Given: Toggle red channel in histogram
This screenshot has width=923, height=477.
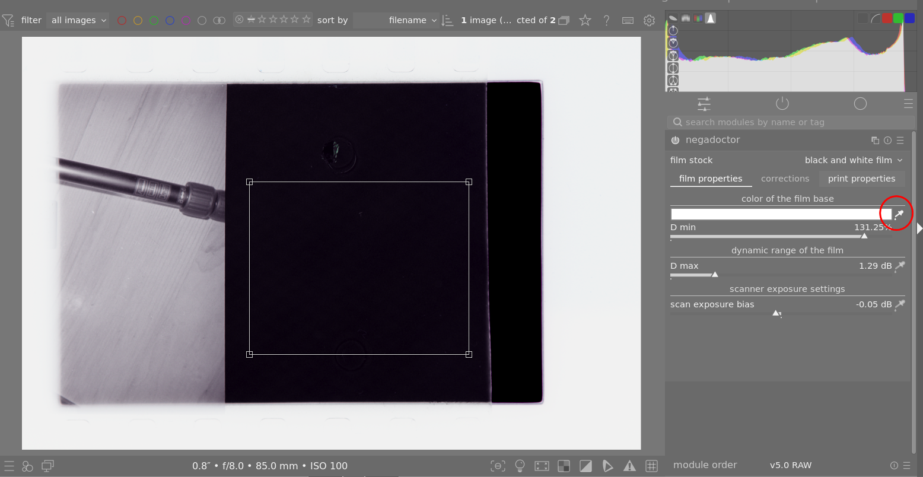Looking at the screenshot, I should click(887, 18).
